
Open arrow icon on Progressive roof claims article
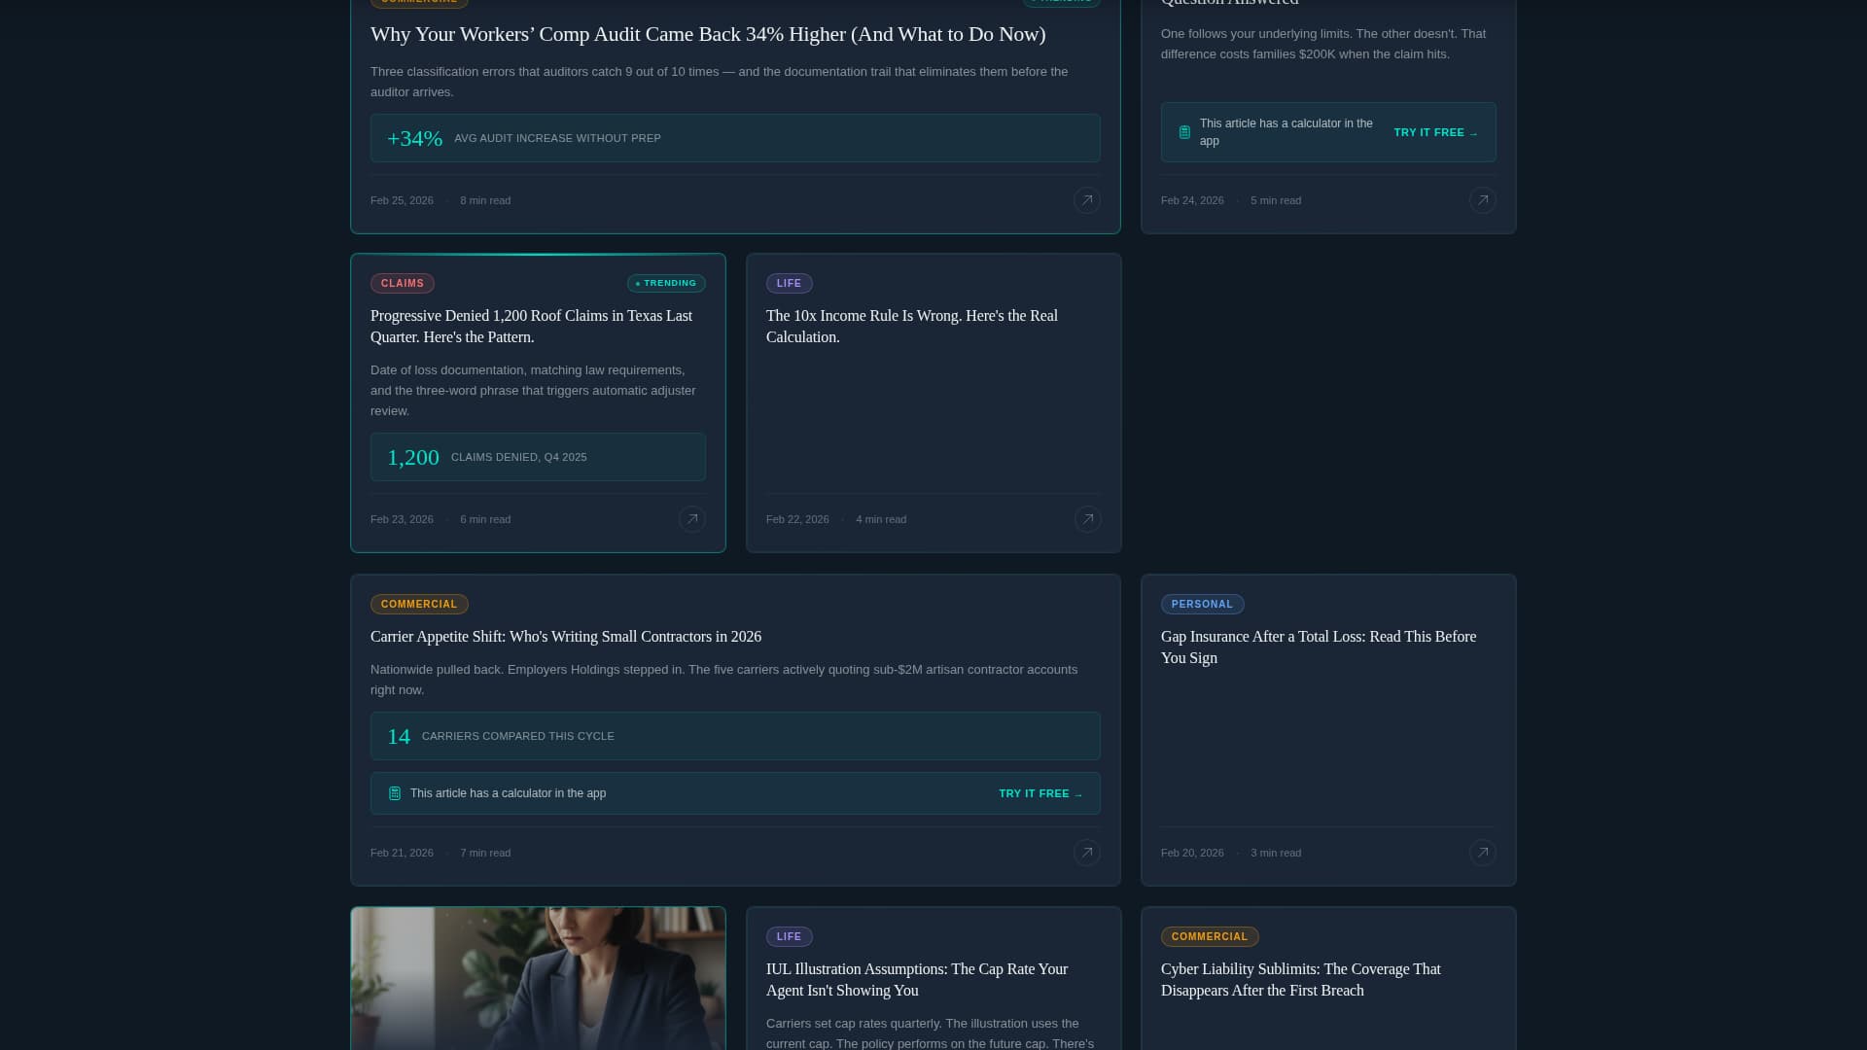[x=692, y=519]
